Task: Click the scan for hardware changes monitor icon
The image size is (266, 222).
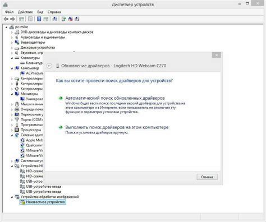Action: pyautogui.click(x=54, y=19)
